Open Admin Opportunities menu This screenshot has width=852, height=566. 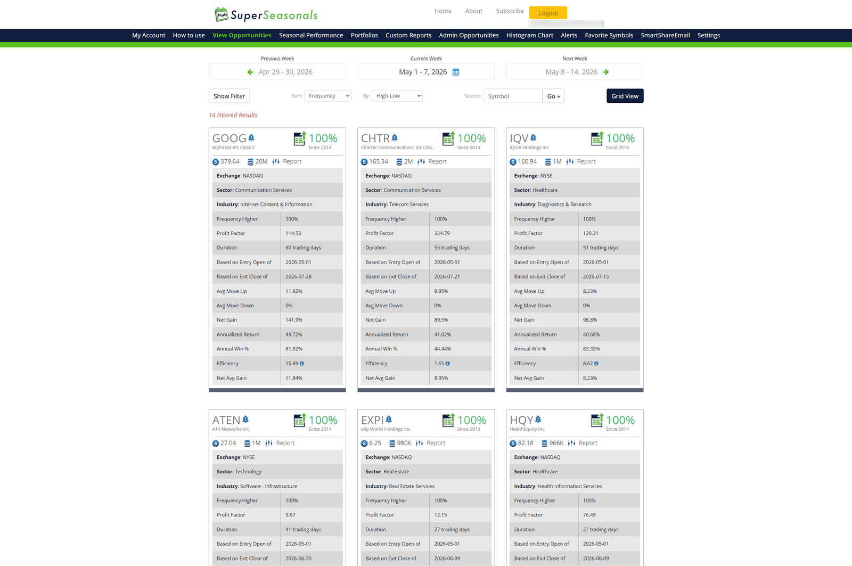469,36
